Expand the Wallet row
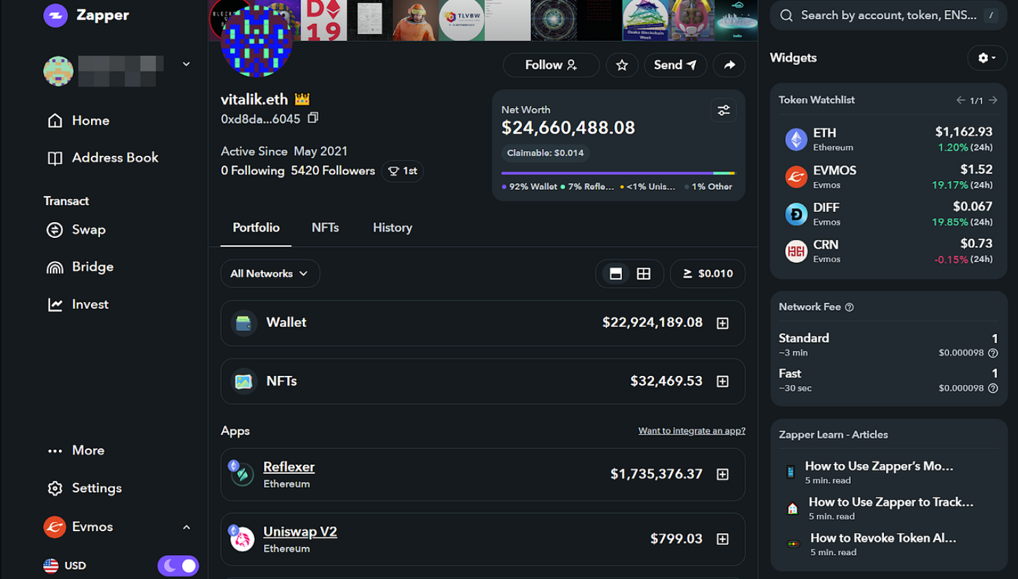The height and width of the screenshot is (579, 1018). (722, 323)
